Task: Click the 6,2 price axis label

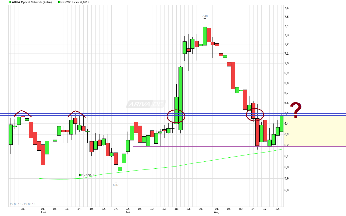Action: [x=286, y=145]
